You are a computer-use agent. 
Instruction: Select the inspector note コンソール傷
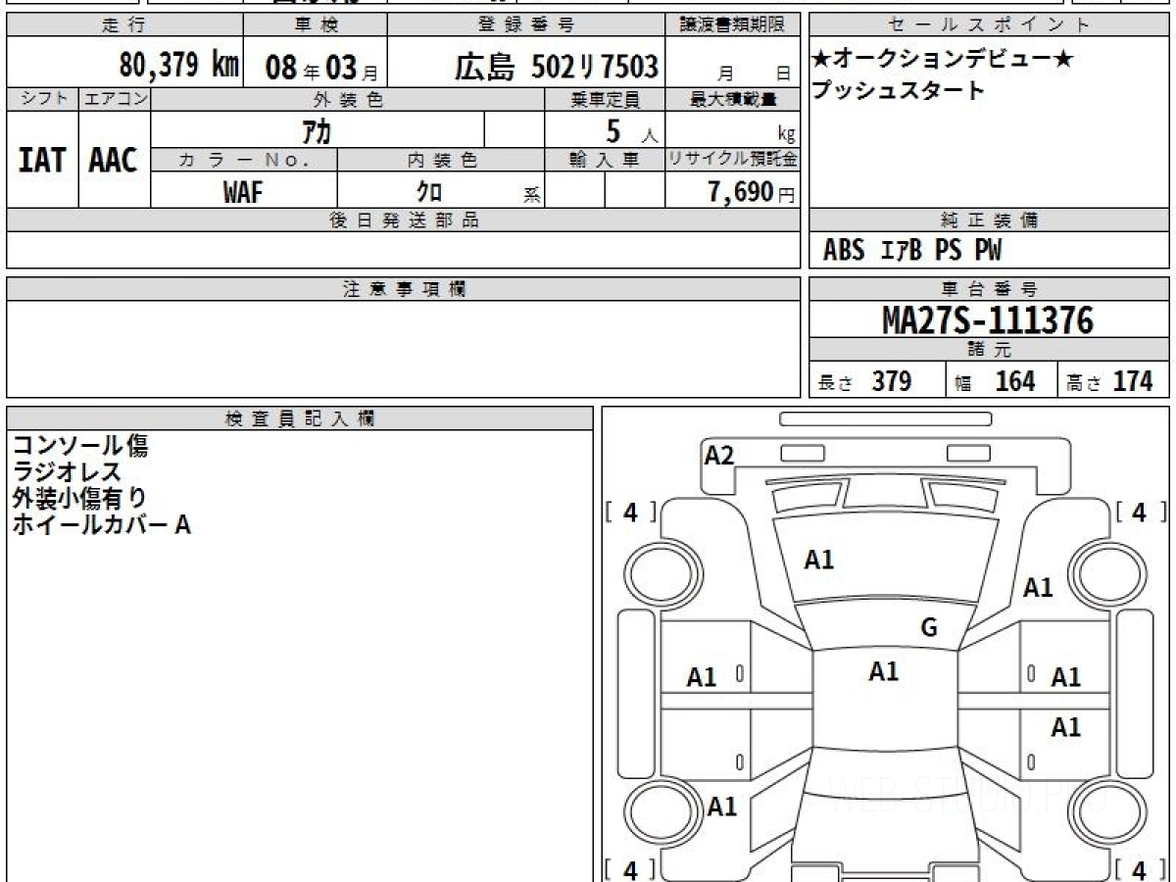[x=80, y=446]
